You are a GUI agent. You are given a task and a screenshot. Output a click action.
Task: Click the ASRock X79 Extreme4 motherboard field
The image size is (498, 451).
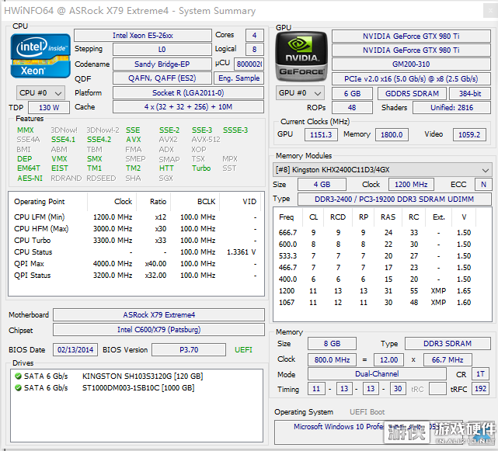158,315
